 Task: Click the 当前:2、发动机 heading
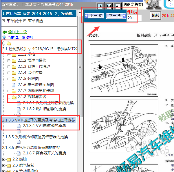coord(20,38)
